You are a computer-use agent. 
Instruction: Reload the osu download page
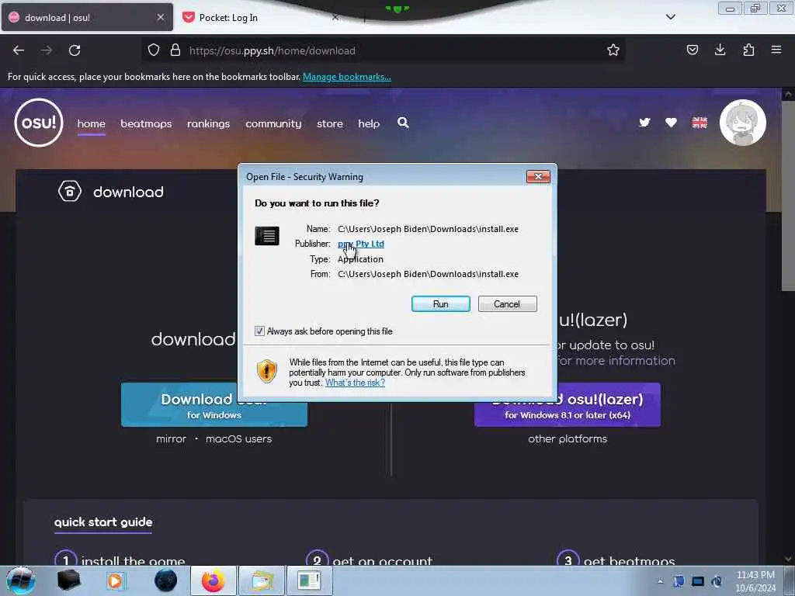click(x=75, y=50)
